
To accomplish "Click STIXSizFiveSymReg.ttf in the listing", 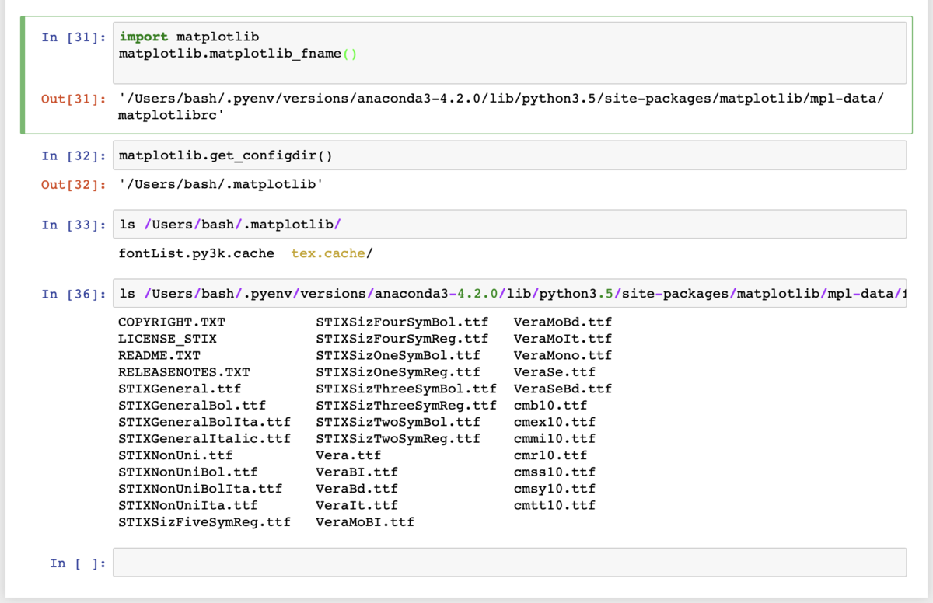I will click(204, 522).
